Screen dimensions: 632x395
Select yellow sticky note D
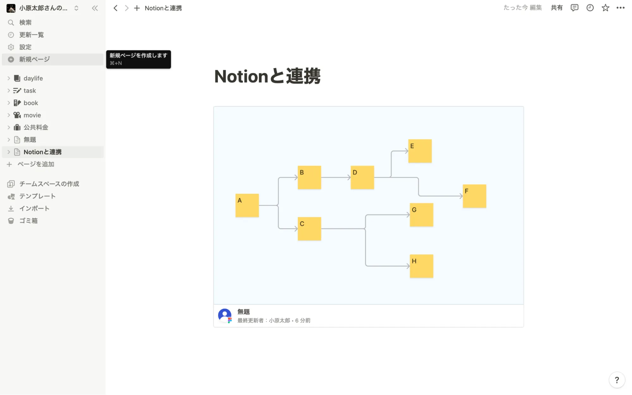pyautogui.click(x=362, y=177)
